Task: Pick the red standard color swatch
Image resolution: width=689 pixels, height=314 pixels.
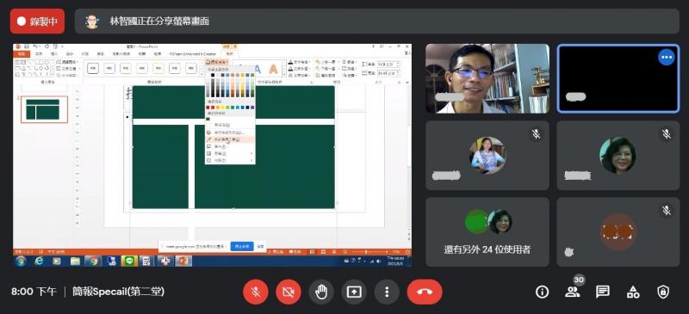Action: pos(213,108)
